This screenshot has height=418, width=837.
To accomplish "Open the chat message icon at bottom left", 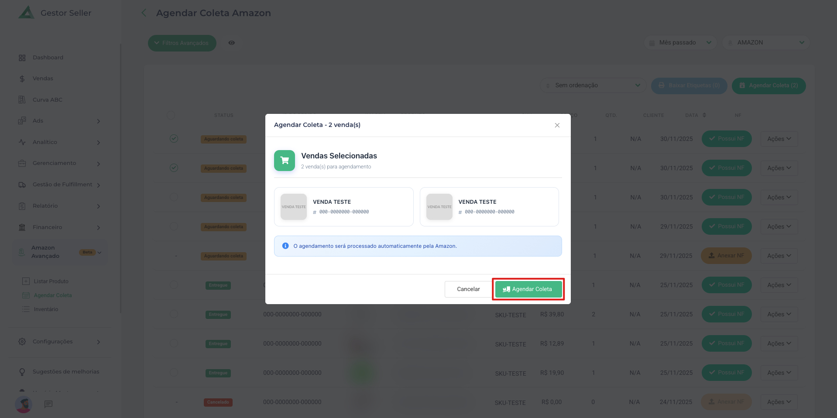I will pos(48,404).
